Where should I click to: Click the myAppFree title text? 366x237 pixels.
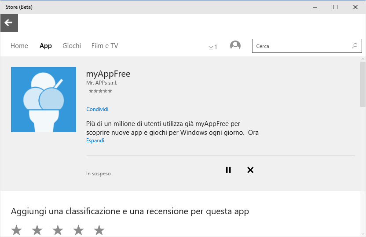(108, 74)
